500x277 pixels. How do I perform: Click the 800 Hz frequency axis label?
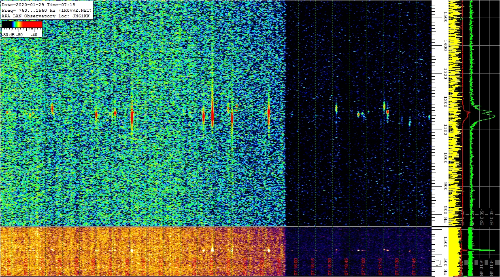[x=445, y=215]
